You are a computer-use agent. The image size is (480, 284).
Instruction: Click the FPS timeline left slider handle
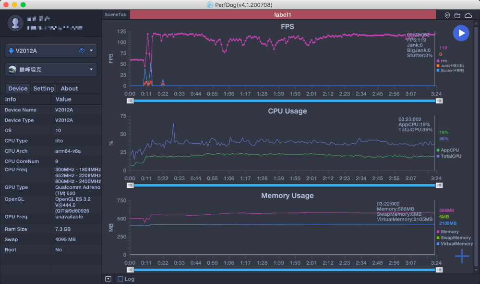[x=130, y=101]
